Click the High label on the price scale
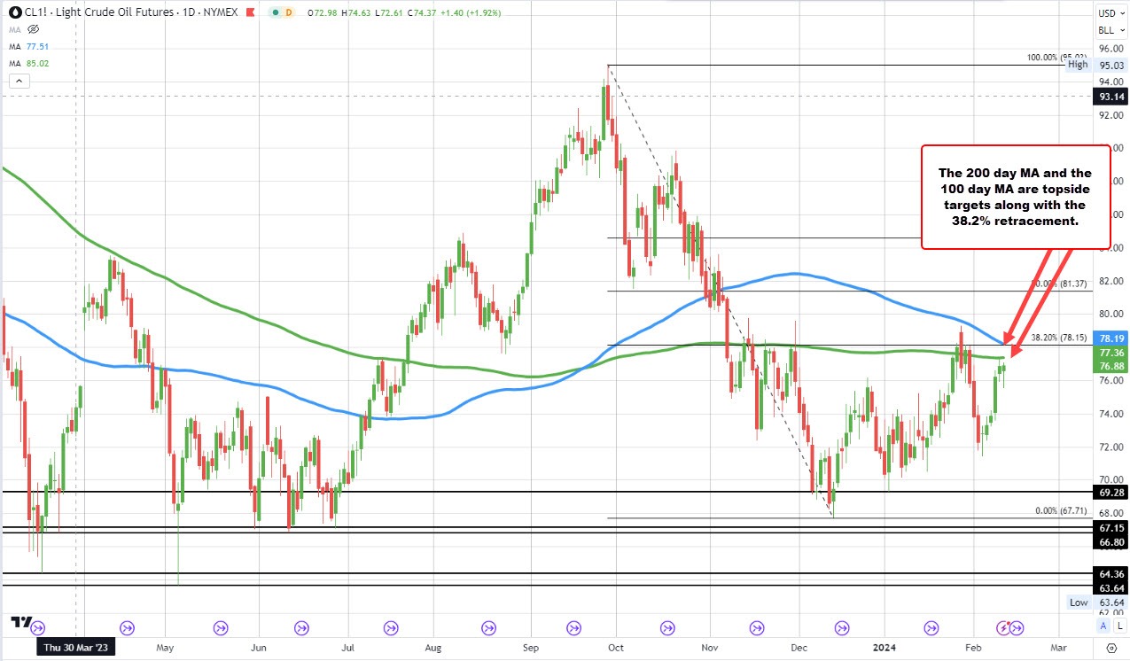Viewport: 1130px width, 661px height. pyautogui.click(x=1077, y=64)
